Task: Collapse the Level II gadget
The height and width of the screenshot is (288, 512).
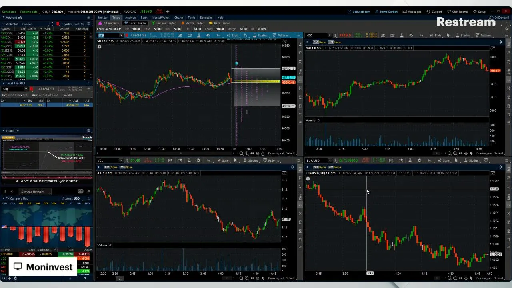Action: click(3, 83)
